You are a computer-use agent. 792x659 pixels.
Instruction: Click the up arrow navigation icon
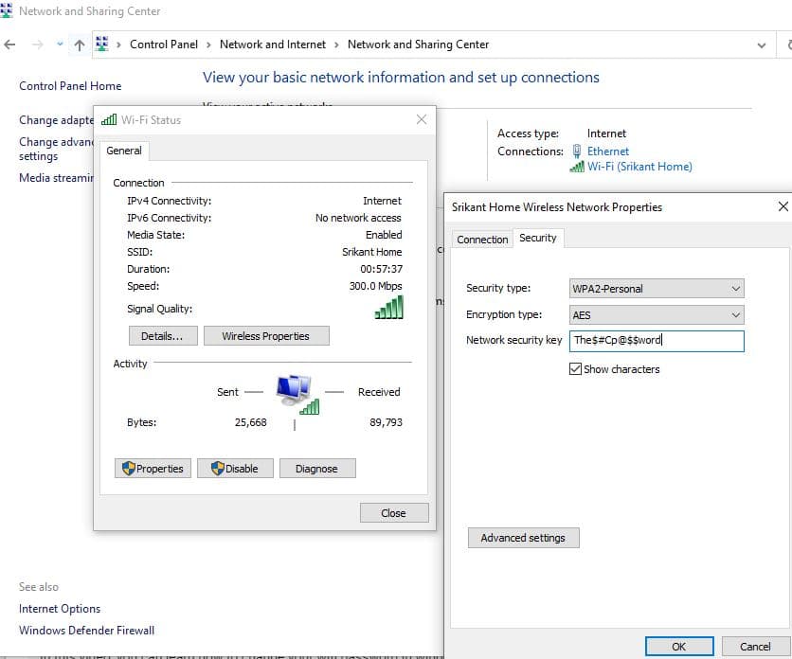pyautogui.click(x=80, y=45)
